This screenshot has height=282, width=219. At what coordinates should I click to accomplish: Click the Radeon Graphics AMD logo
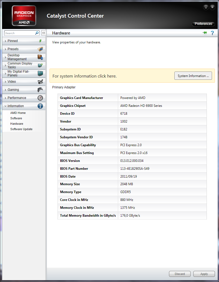[x=24, y=15]
